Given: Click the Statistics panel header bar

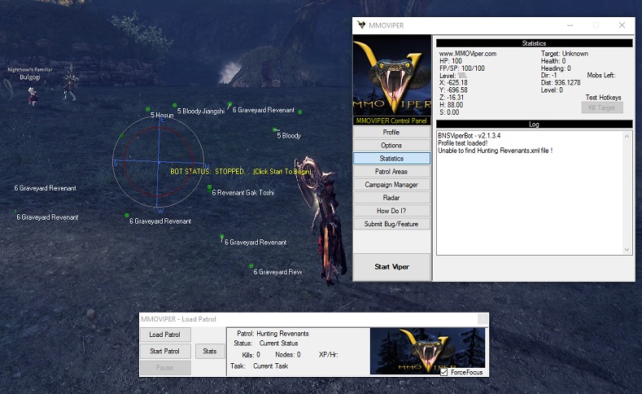Looking at the screenshot, I should click(535, 43).
